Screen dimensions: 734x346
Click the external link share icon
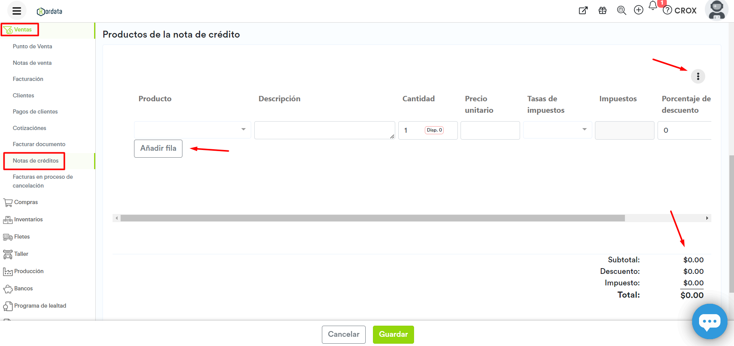pos(583,10)
